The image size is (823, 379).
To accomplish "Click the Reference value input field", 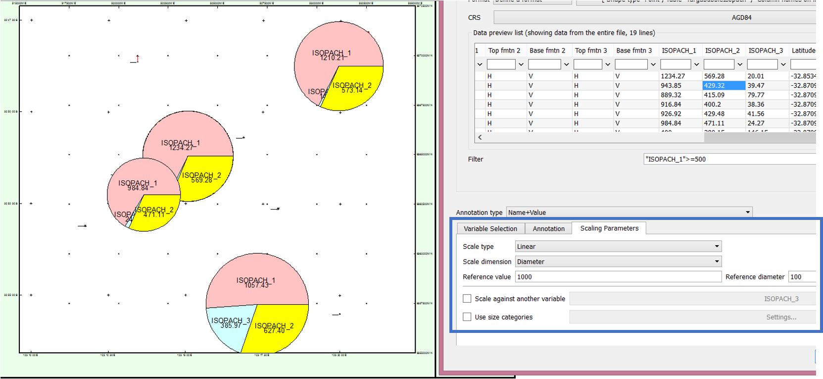I will tap(618, 277).
